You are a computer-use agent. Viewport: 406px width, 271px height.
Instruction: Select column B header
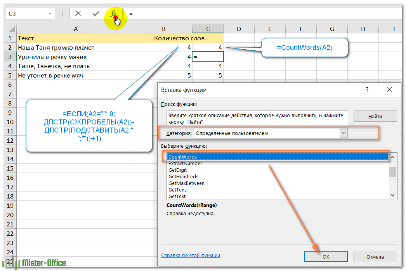point(164,29)
